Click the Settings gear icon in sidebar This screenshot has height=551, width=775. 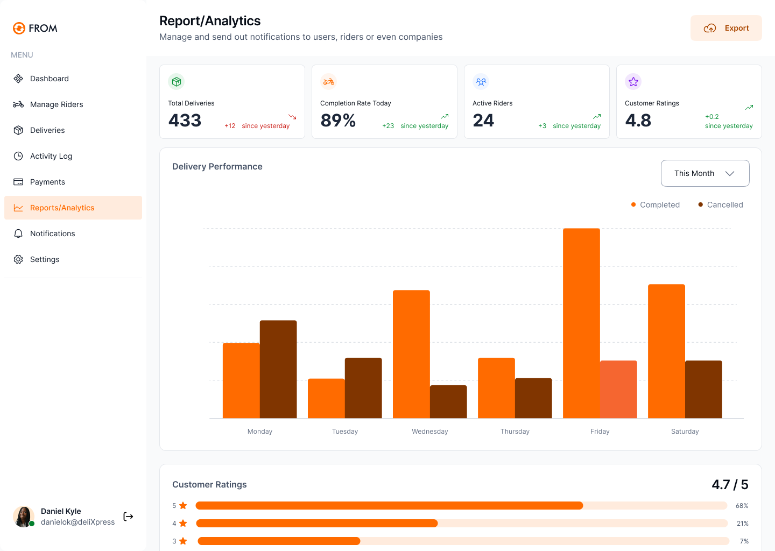pos(18,259)
